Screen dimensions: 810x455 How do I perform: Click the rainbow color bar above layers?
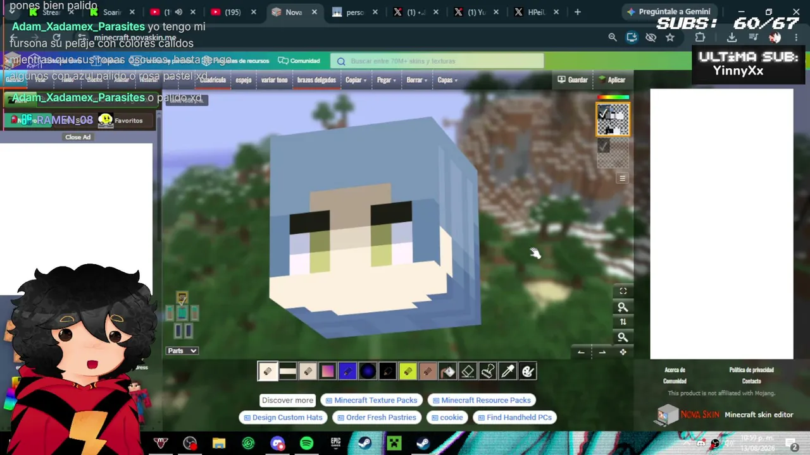(613, 97)
